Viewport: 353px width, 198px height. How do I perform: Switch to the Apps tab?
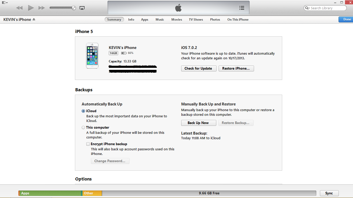click(145, 20)
